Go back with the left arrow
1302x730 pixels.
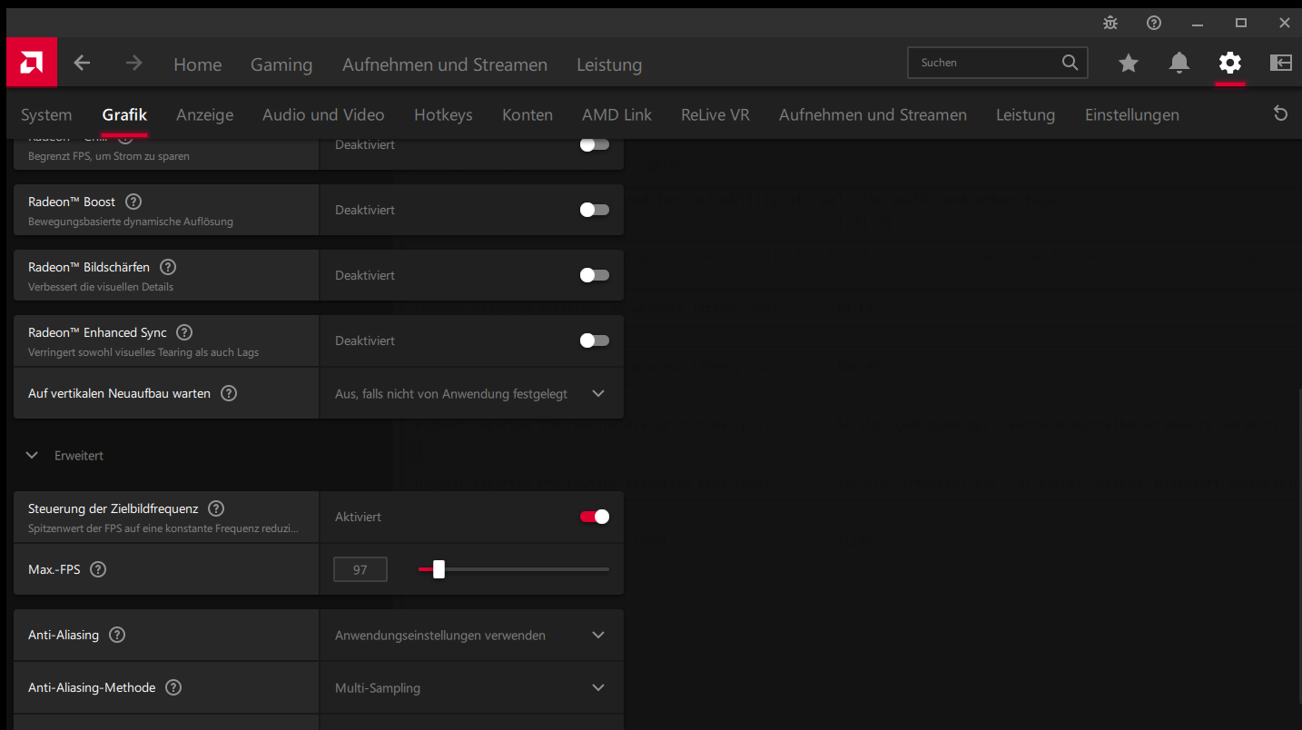pos(82,63)
